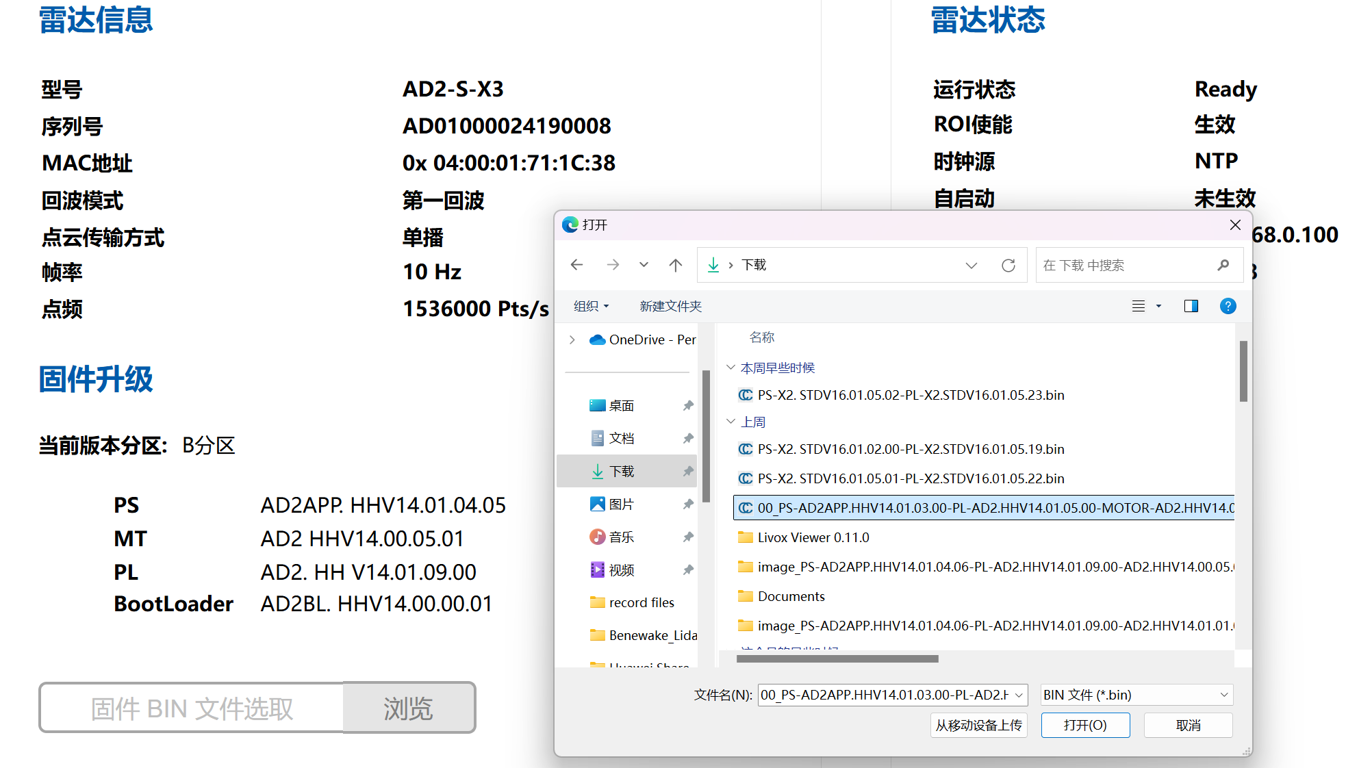Collapse the 上周 file group
The height and width of the screenshot is (768, 1346).
tap(731, 422)
